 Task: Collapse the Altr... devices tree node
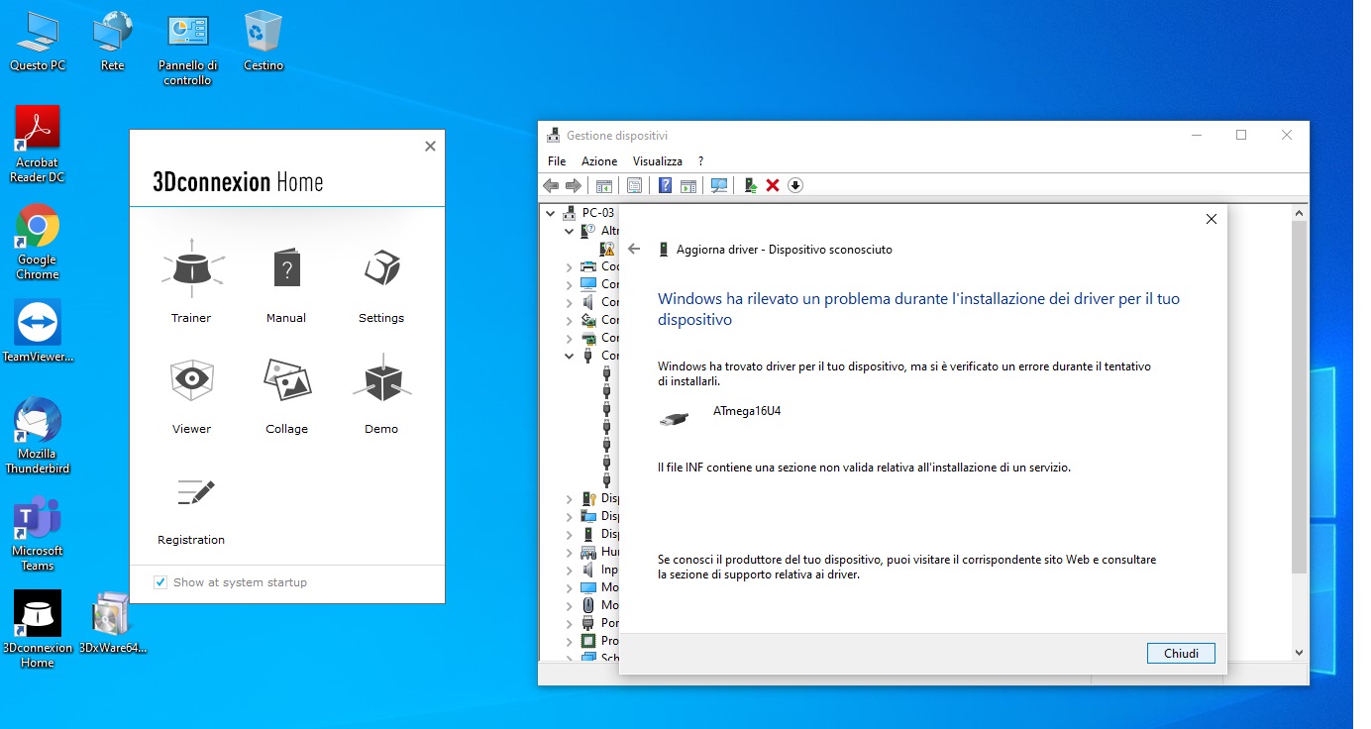[x=569, y=231]
